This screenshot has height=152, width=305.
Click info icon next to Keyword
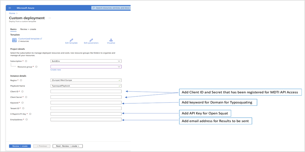pos(23,103)
